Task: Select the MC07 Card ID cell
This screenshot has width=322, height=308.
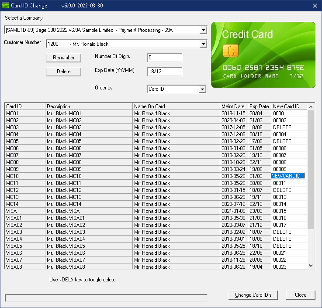Action: (x=24, y=155)
